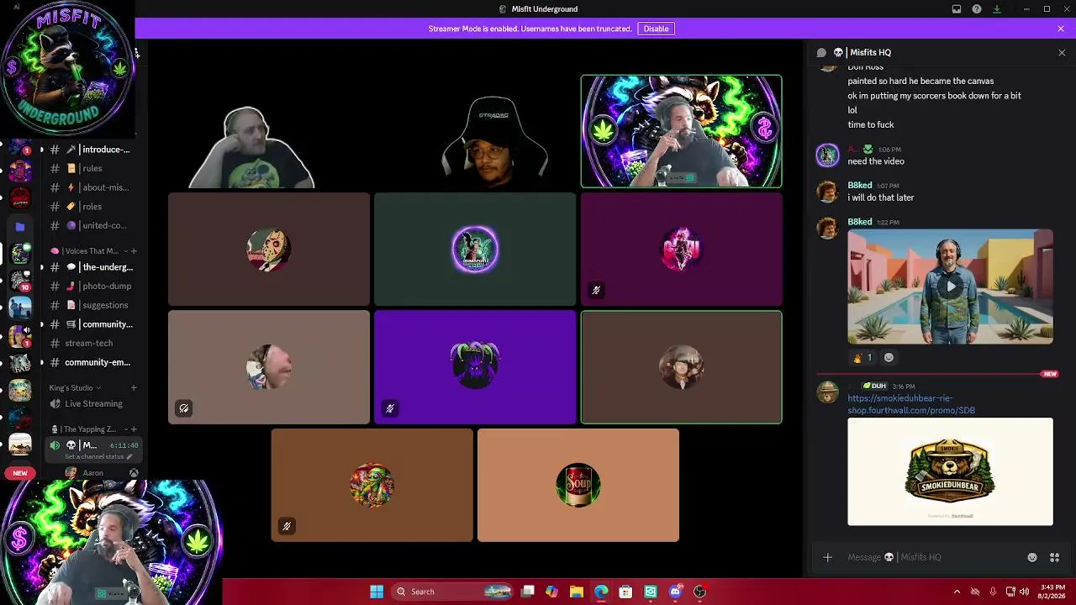
Task: Open the united-co... channel
Action: tap(92, 225)
